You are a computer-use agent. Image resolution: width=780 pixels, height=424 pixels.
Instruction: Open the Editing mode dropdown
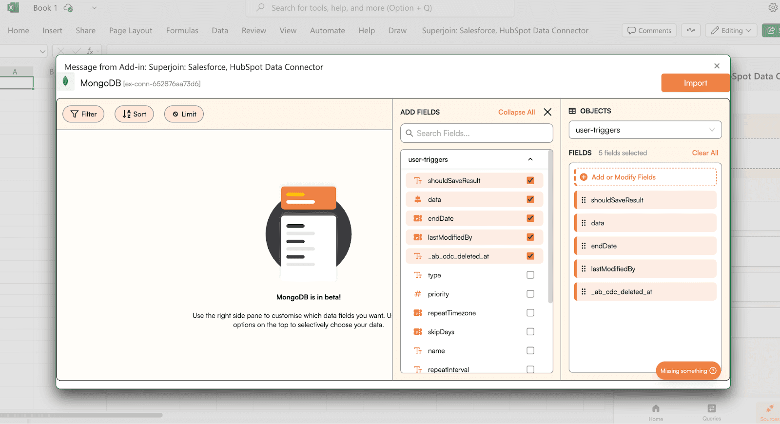(731, 30)
